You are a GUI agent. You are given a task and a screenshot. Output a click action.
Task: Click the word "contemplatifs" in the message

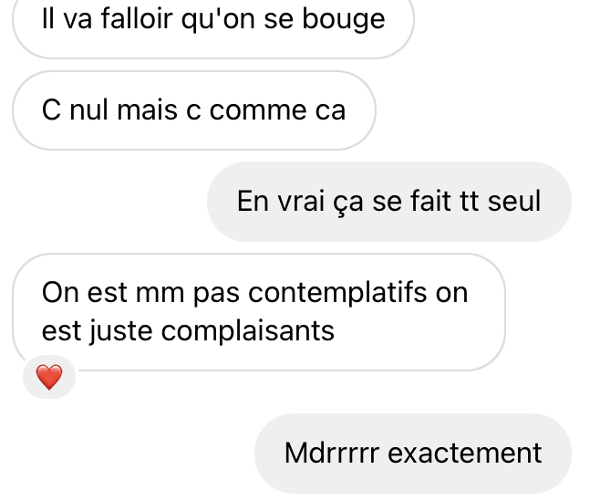point(337,294)
